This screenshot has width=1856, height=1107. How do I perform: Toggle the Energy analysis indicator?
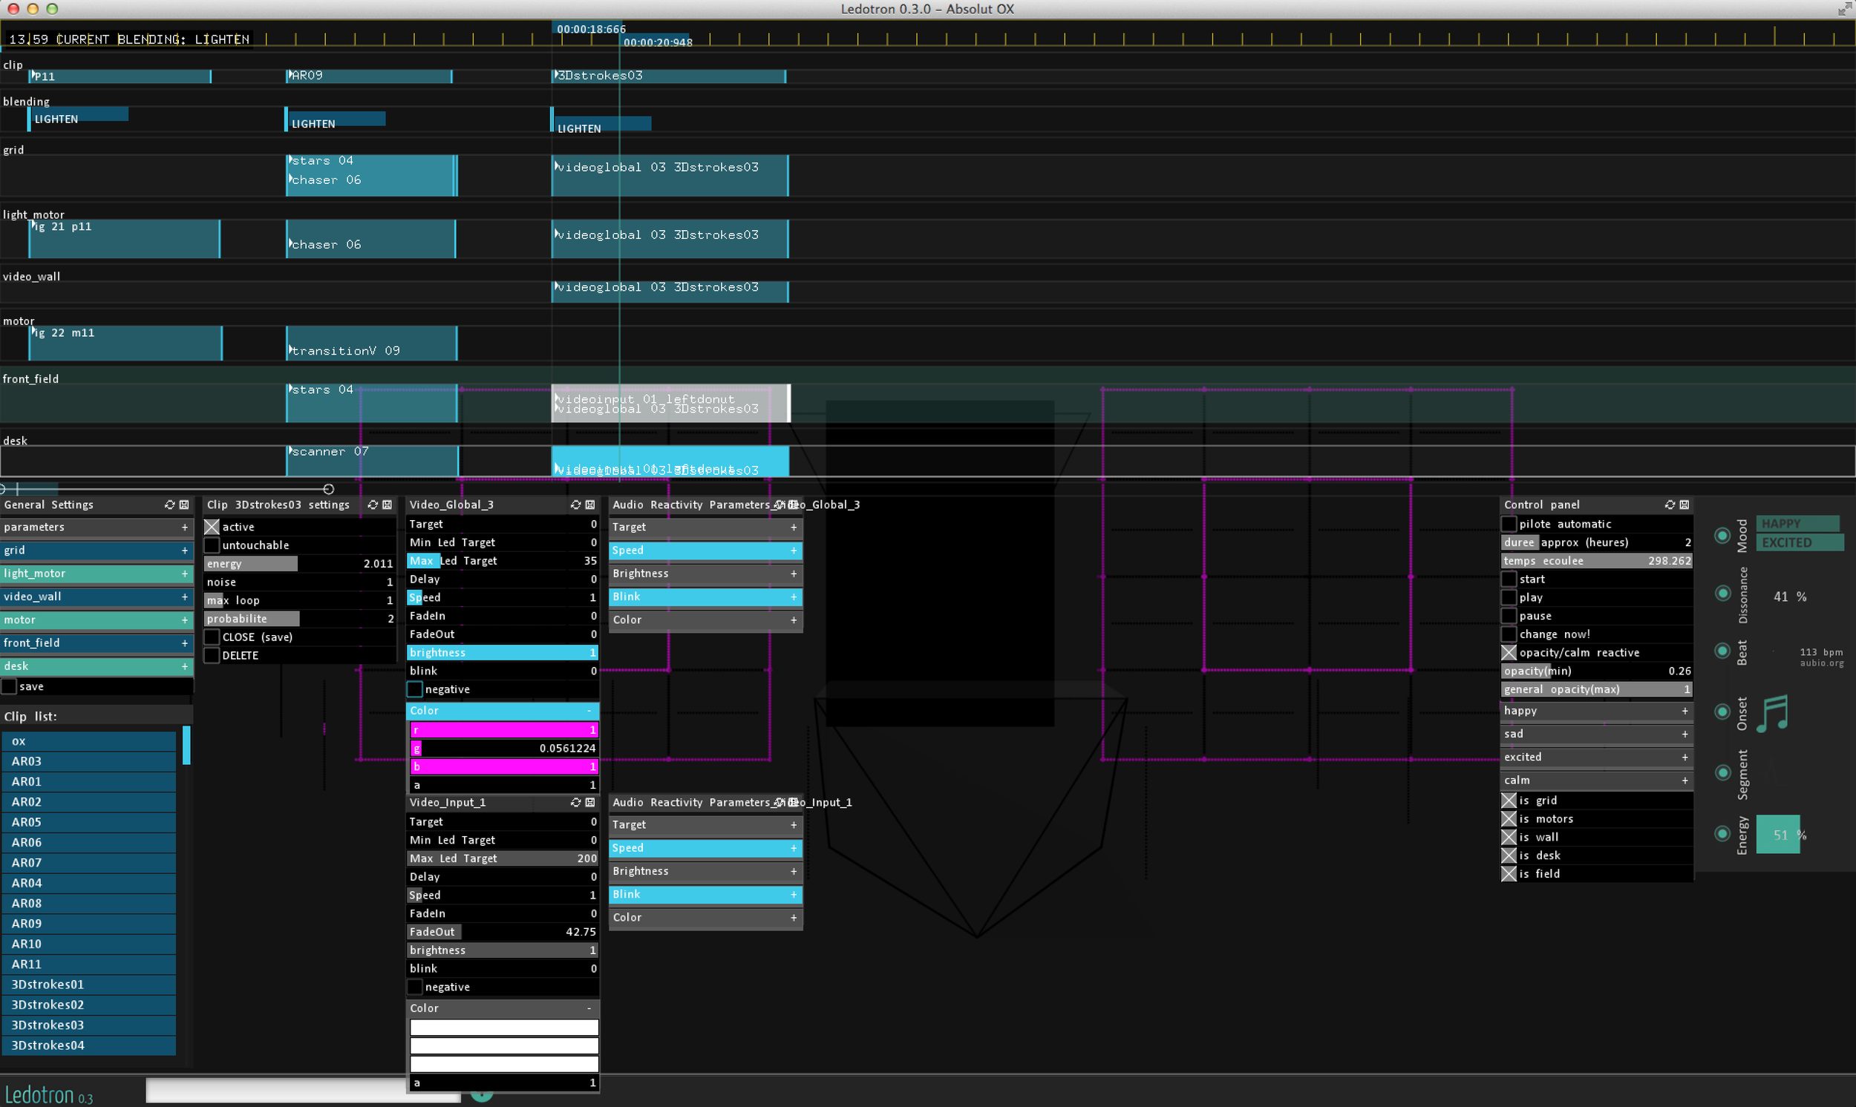[1722, 834]
